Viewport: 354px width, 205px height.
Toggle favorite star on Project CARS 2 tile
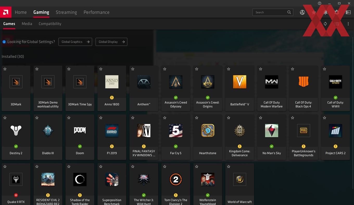tap(324, 118)
